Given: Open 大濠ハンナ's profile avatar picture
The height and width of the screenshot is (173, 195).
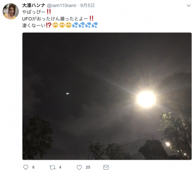Looking at the screenshot, I should pyautogui.click(x=11, y=11).
